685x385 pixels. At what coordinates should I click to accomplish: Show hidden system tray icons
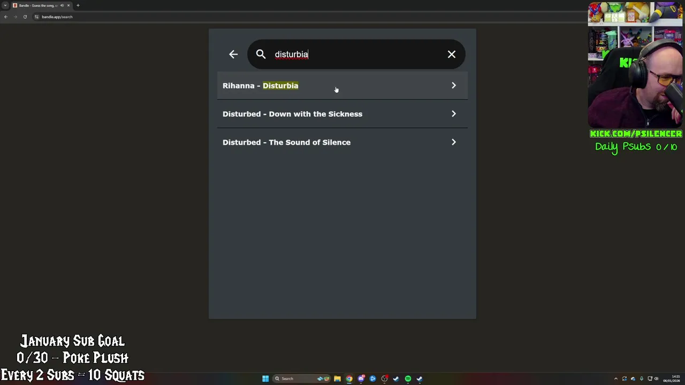pos(615,379)
